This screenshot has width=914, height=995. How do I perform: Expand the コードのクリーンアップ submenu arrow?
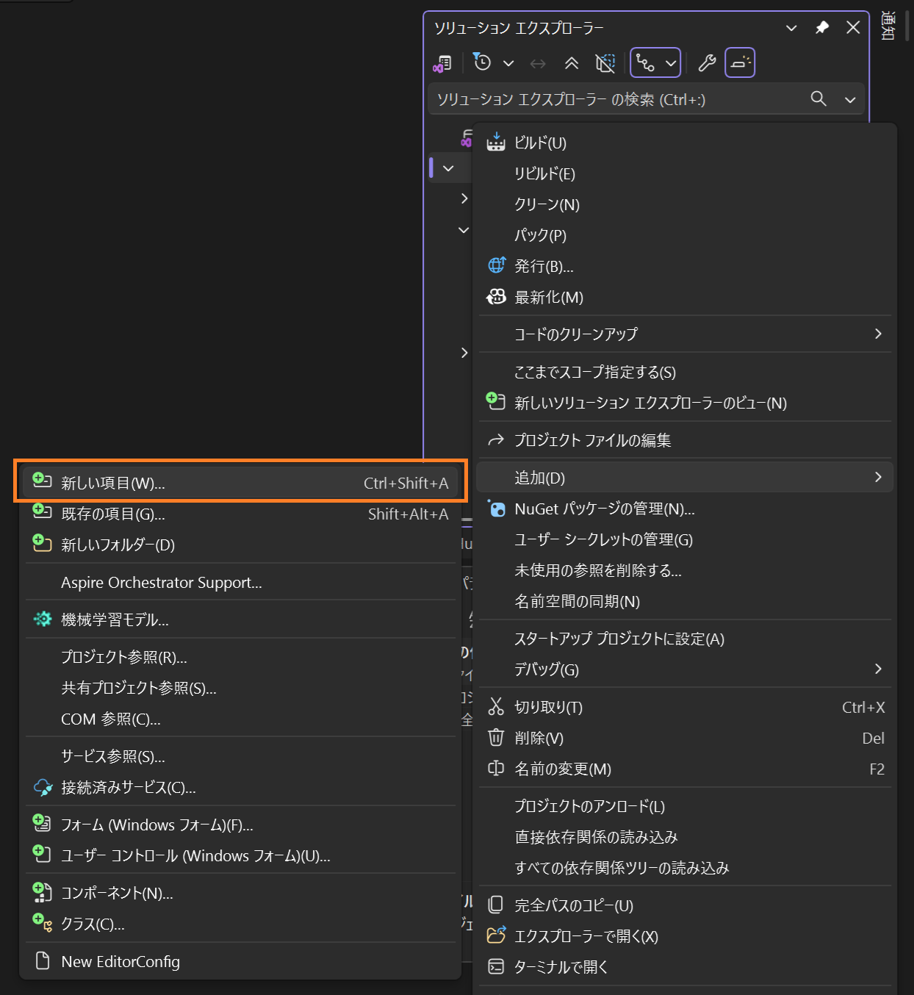click(x=878, y=334)
